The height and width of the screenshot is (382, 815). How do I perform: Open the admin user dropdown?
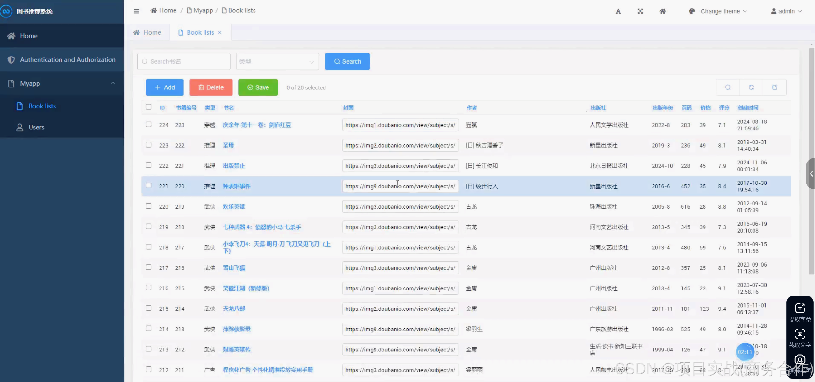786,11
